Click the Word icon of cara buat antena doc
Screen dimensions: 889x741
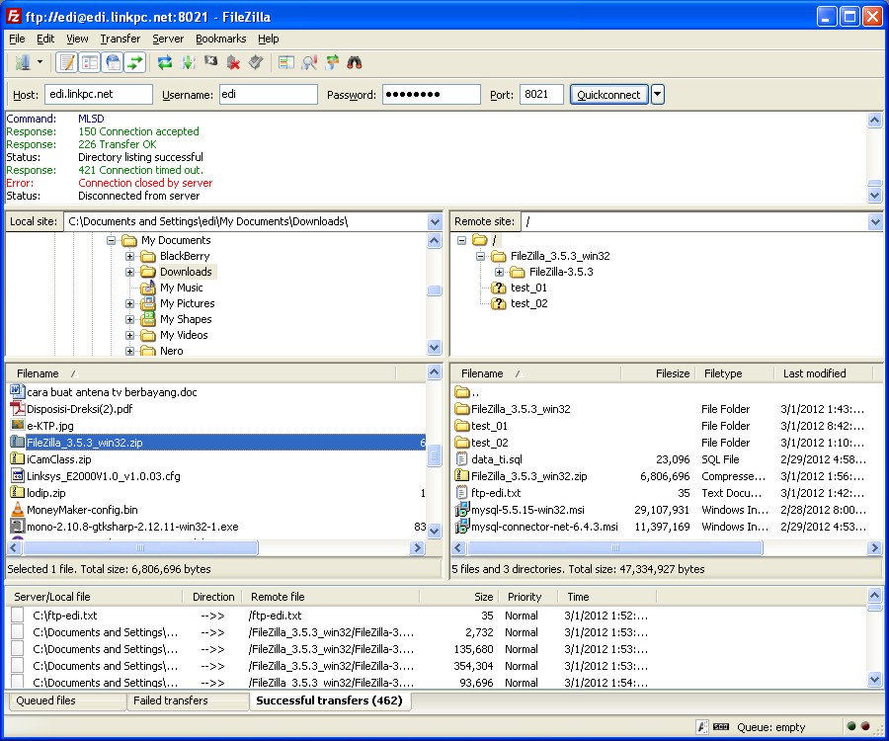(18, 391)
